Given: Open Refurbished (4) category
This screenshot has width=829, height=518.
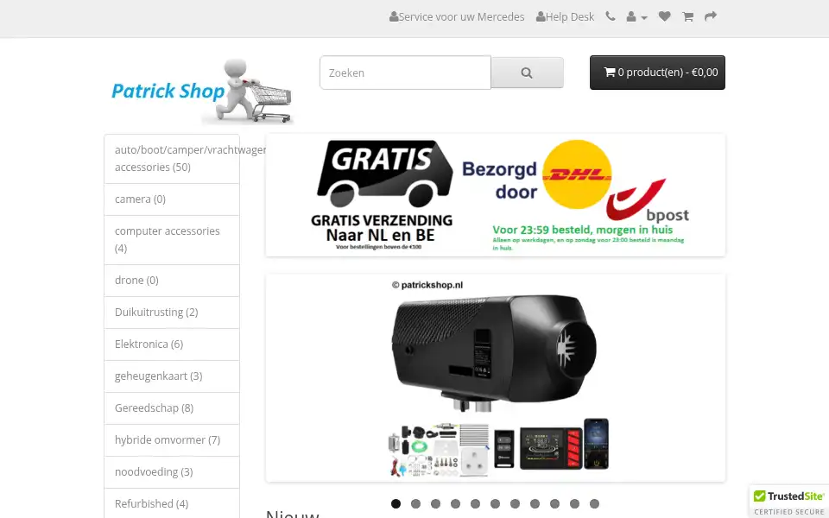Looking at the screenshot, I should pos(172,503).
